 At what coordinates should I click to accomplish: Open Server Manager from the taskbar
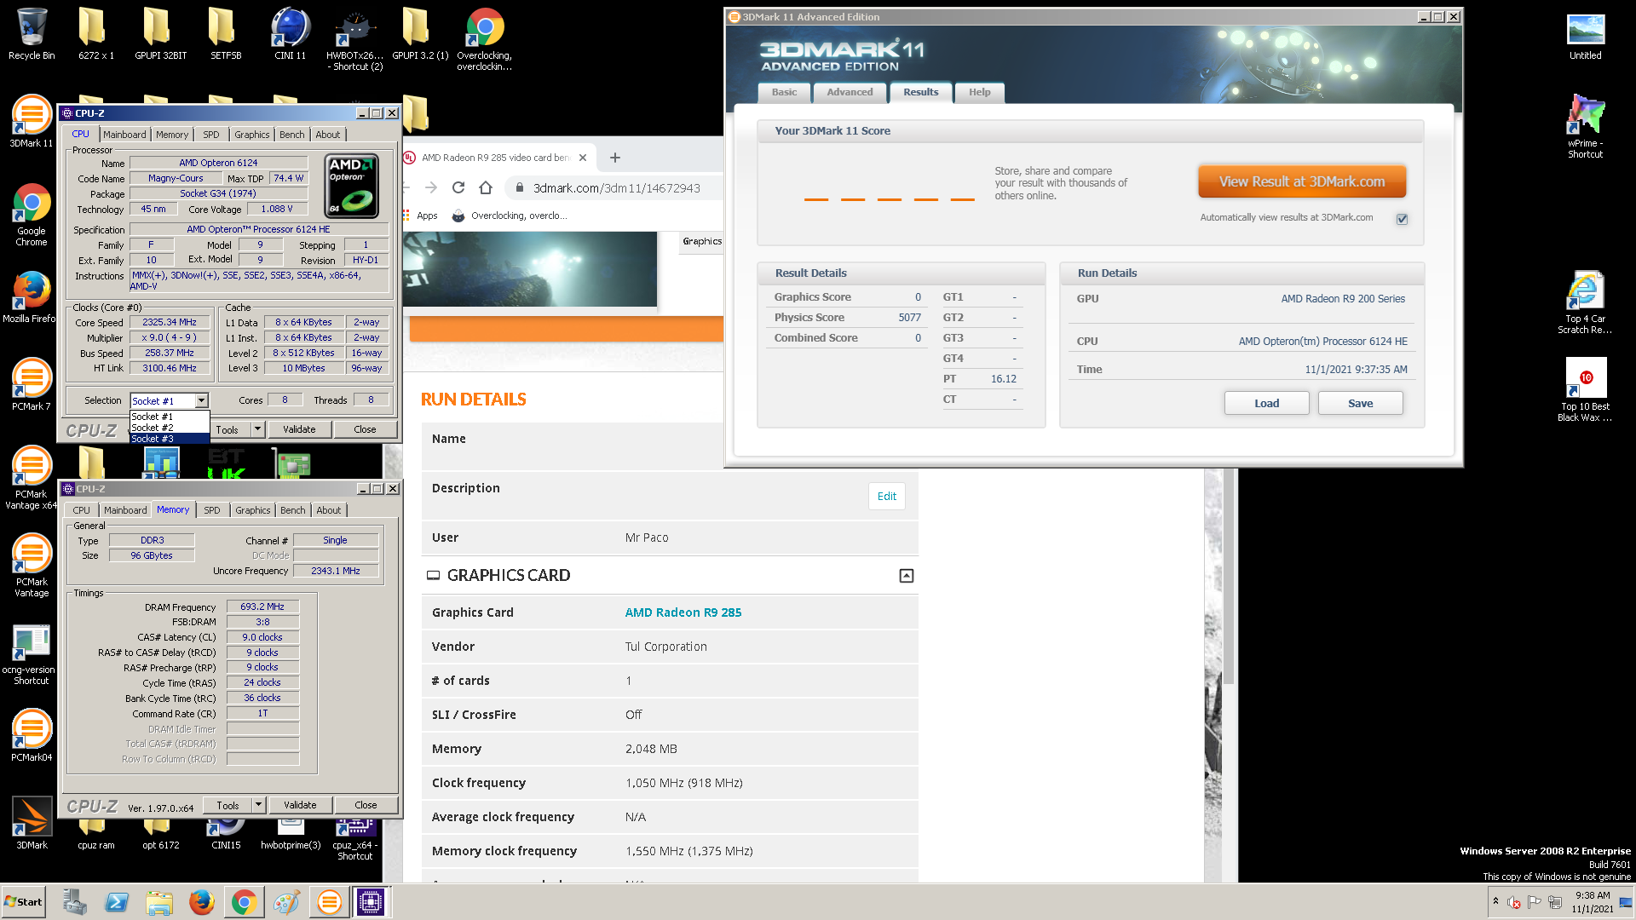coord(74,902)
